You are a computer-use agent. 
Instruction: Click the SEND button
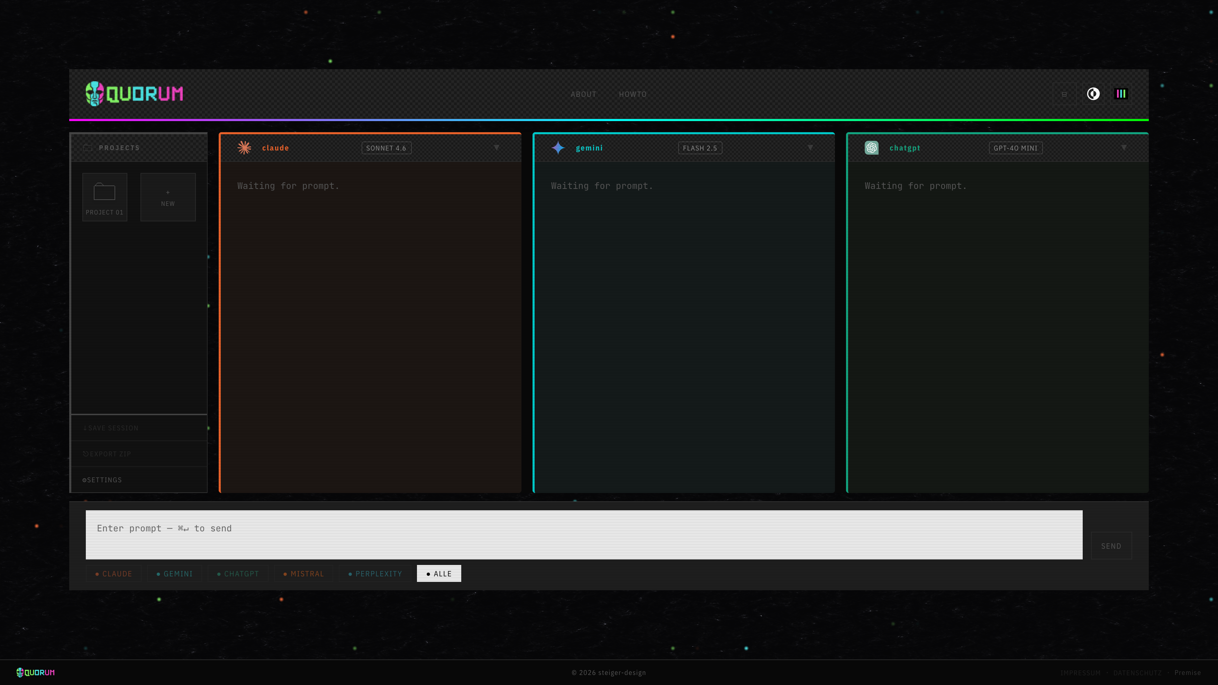pos(1111,546)
